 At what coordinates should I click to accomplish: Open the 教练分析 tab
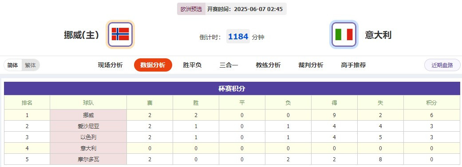268,65
